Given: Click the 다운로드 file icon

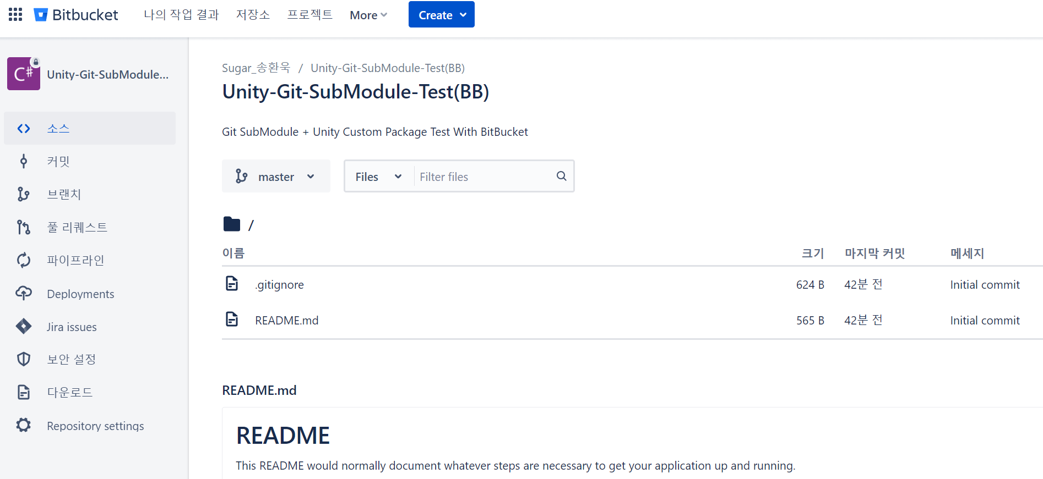Looking at the screenshot, I should tap(24, 392).
